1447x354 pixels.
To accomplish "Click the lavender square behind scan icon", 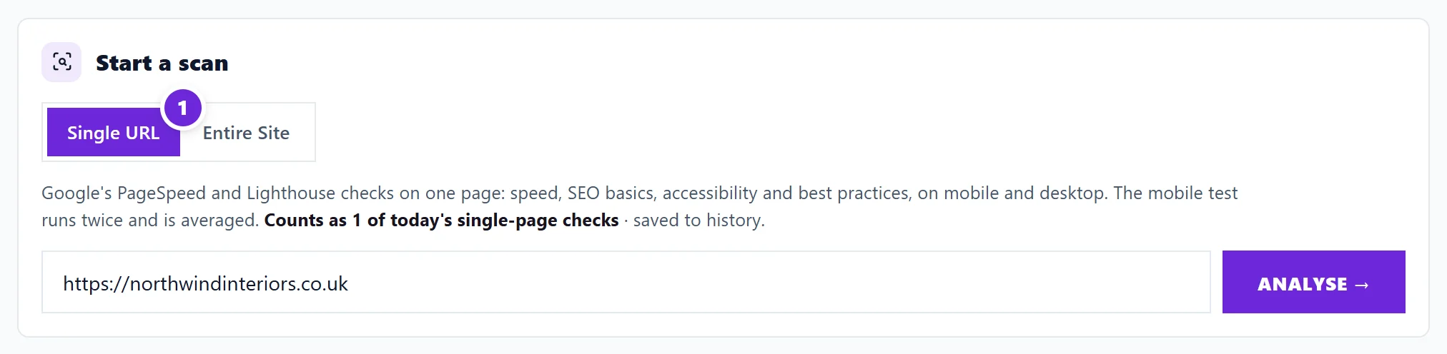I will [61, 62].
